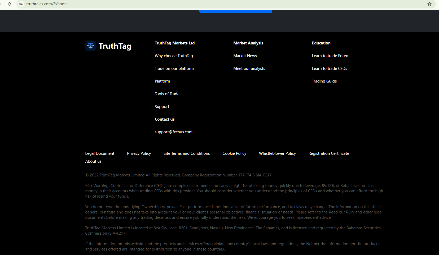This screenshot has width=439, height=255.
Task: Open the site information icon in address bar
Action: pos(21,4)
